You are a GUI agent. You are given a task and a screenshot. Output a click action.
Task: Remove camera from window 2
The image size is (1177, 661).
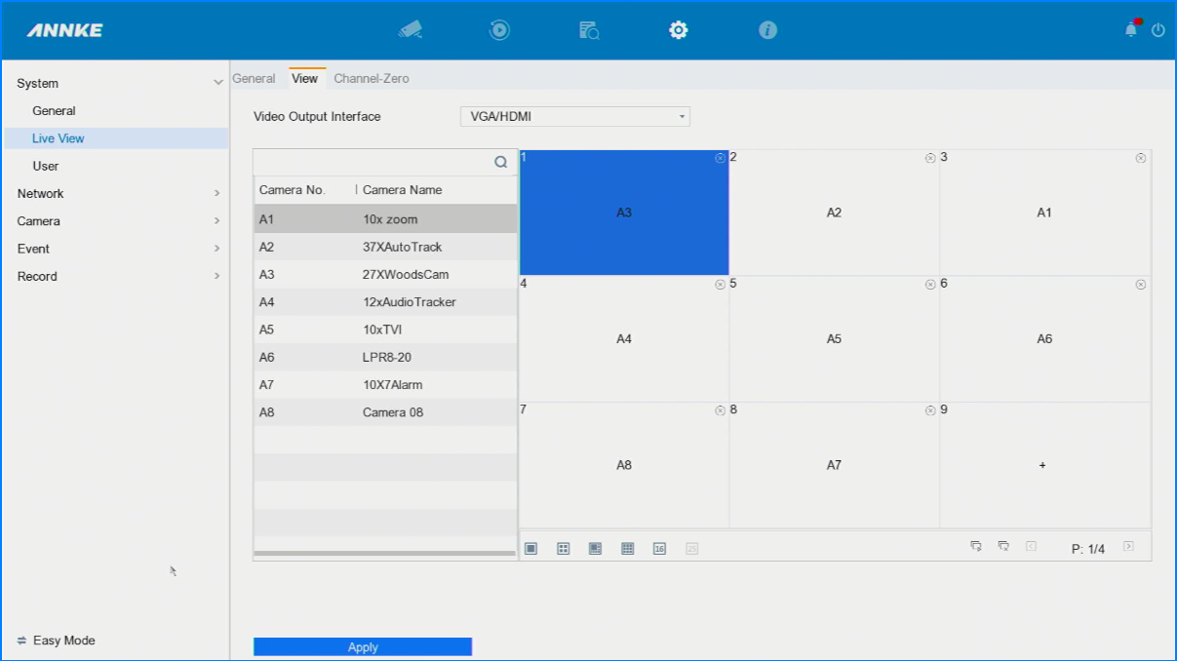click(x=930, y=158)
